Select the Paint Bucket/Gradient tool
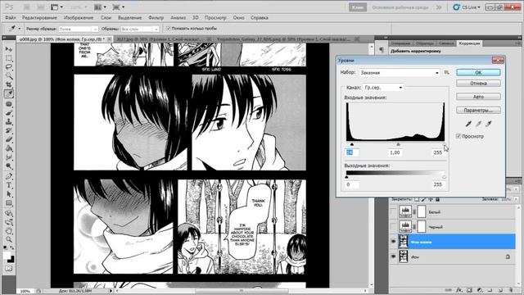 [x=9, y=148]
